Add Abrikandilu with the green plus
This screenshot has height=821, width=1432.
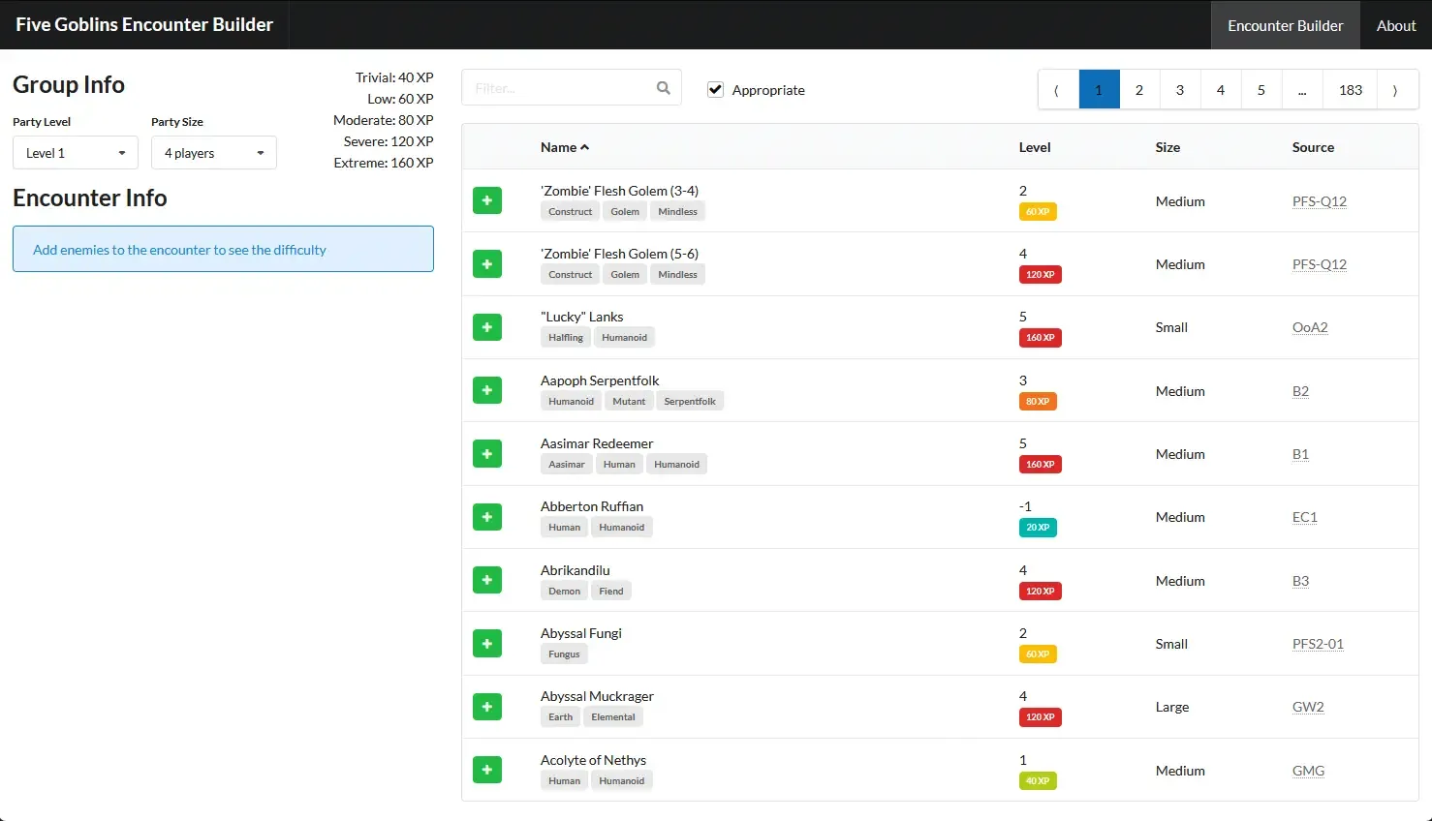coord(487,581)
